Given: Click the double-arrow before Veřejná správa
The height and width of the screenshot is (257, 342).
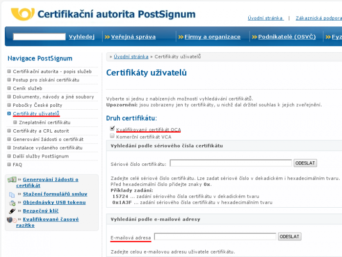Looking at the screenshot, I should point(107,37).
